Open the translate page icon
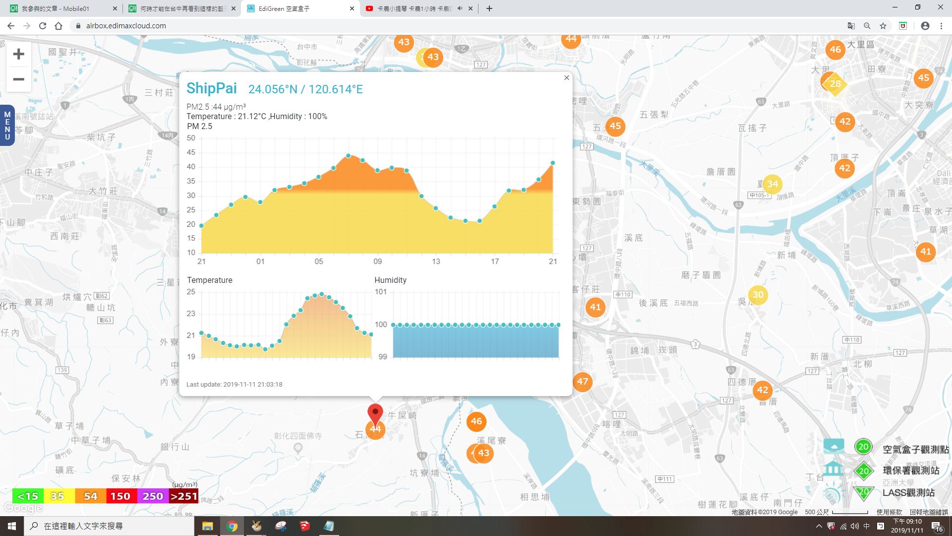Image resolution: width=952 pixels, height=536 pixels. (x=851, y=26)
